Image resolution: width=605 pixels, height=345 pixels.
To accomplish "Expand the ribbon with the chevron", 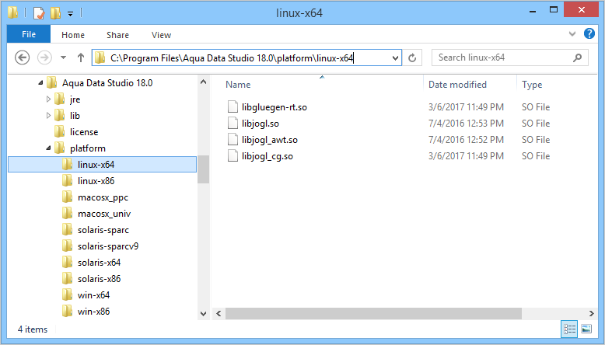I will [576, 33].
